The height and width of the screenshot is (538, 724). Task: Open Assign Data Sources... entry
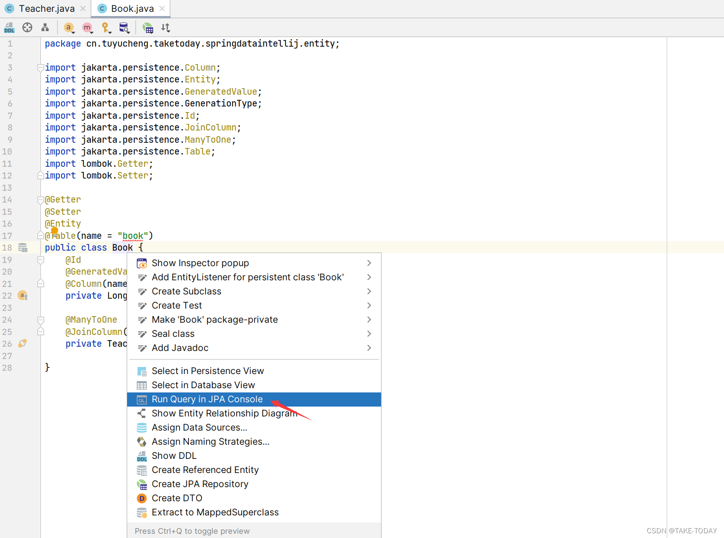pos(254,427)
